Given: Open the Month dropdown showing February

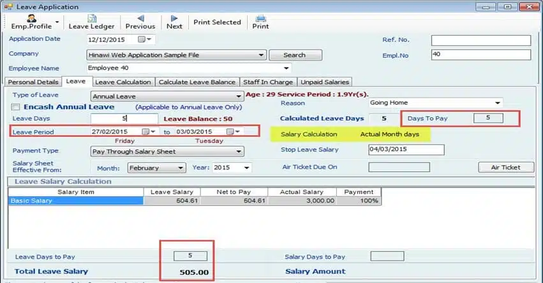Looking at the screenshot, I should pos(180,168).
